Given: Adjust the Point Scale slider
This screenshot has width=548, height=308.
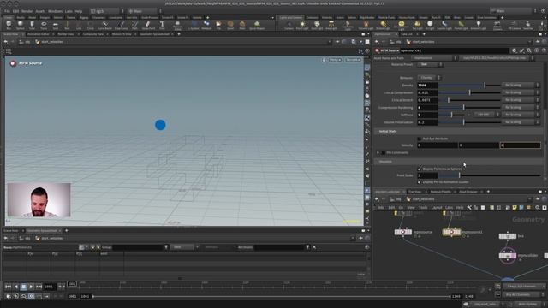Looking at the screenshot, I should click(490, 175).
